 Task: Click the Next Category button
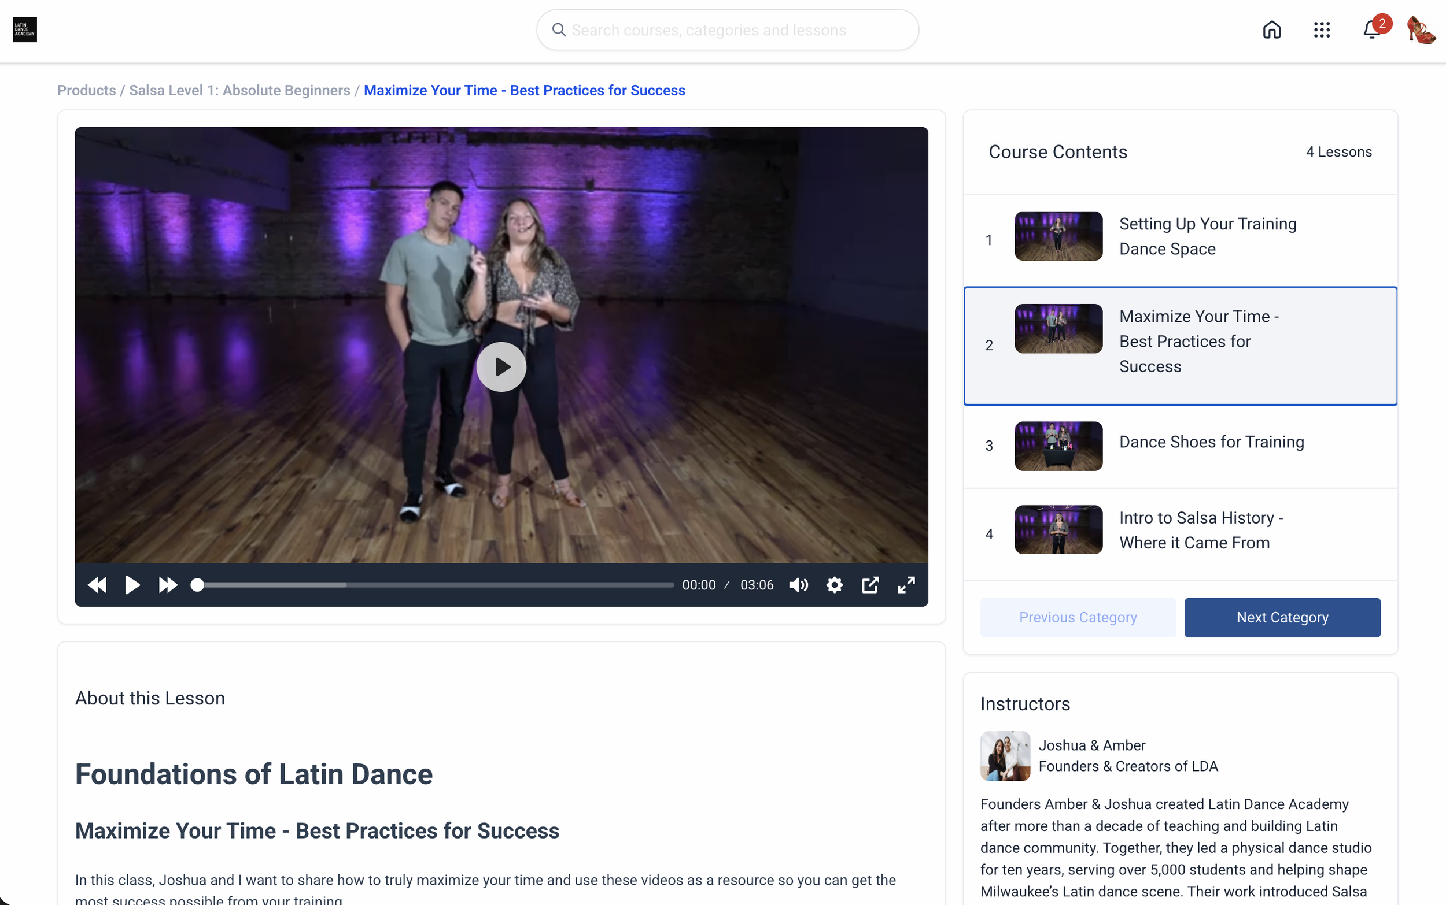click(1282, 617)
